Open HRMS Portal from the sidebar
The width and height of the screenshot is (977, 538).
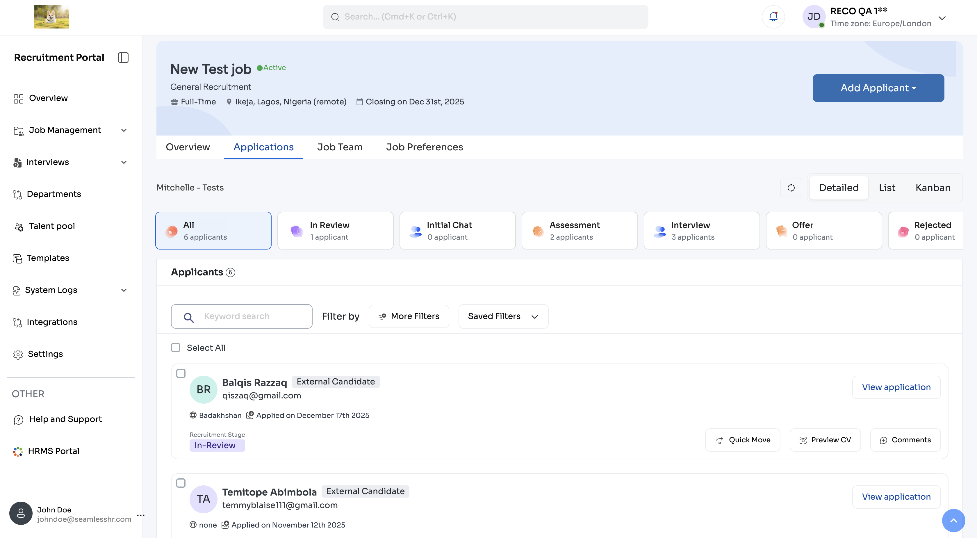pyautogui.click(x=54, y=451)
